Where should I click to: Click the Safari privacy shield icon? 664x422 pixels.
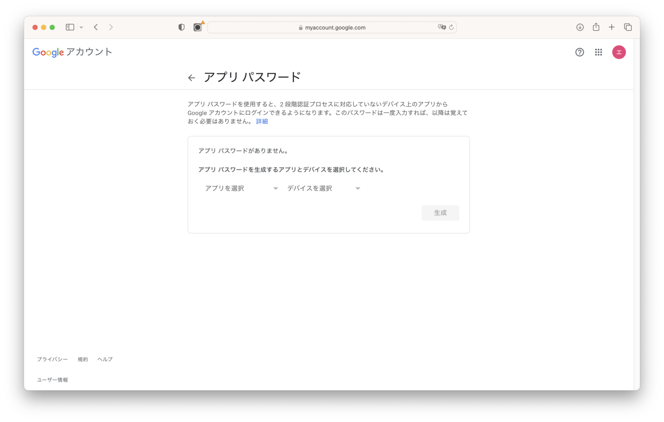(182, 27)
